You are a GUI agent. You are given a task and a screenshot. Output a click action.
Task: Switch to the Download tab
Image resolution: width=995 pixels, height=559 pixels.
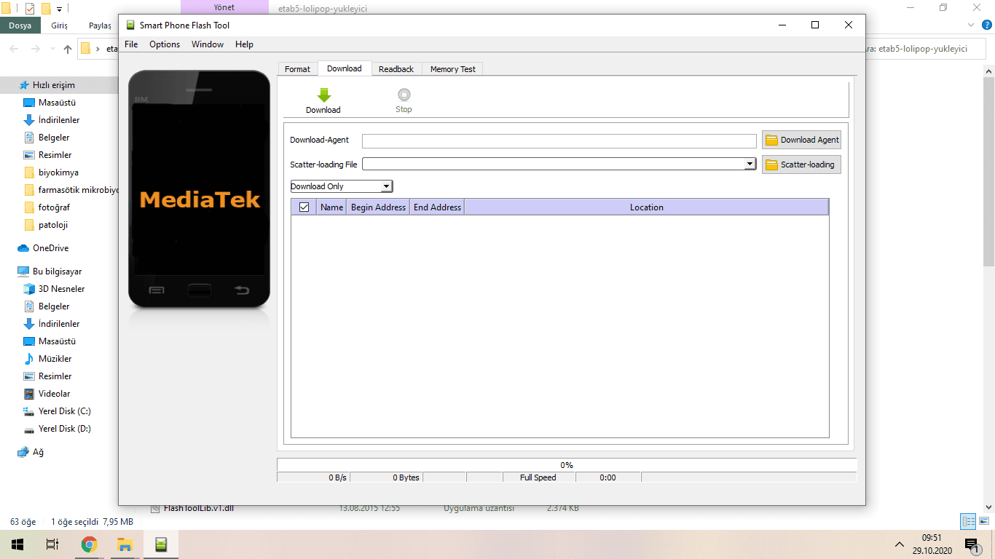[x=345, y=68]
